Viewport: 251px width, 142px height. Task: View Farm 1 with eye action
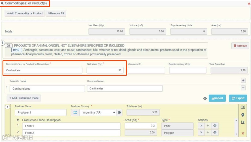coord(215,126)
